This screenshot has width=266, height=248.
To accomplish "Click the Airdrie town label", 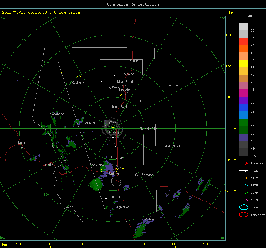I will (116, 157).
